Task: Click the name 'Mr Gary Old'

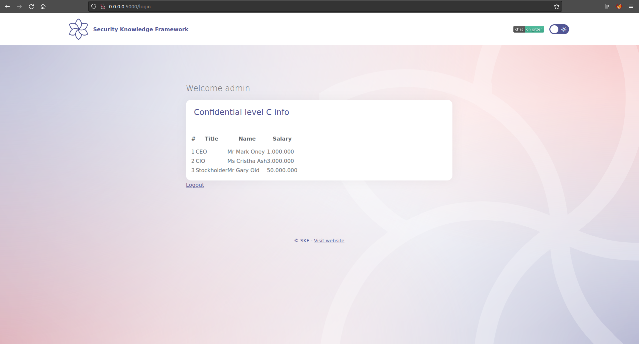Action: pyautogui.click(x=243, y=170)
